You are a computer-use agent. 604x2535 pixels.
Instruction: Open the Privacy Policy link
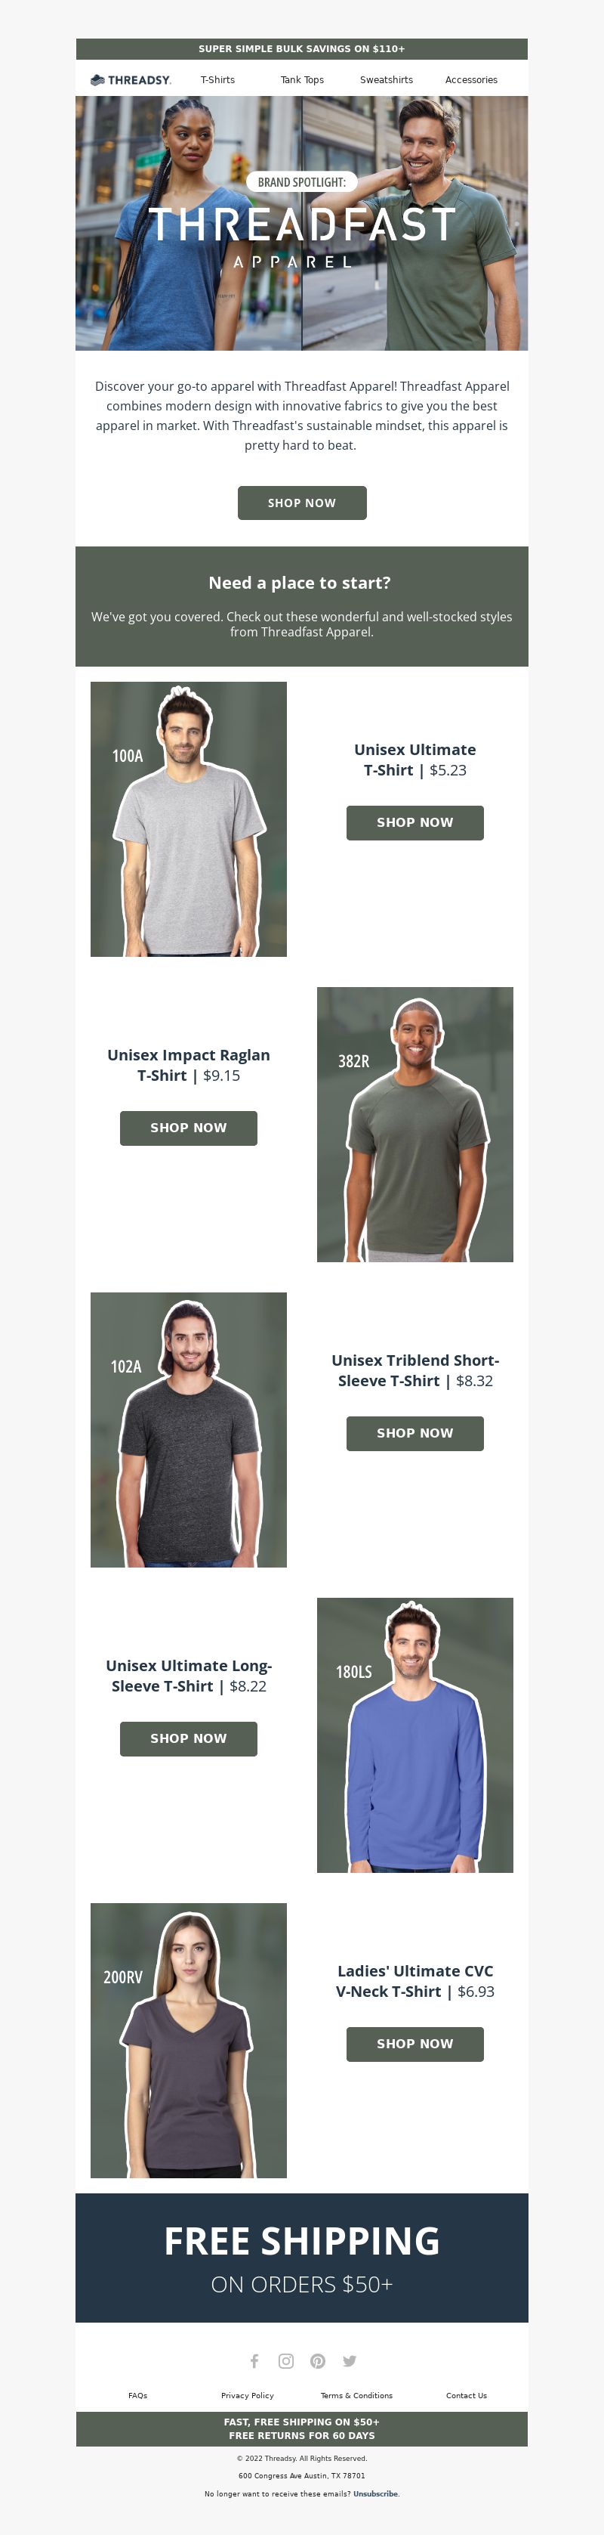coord(248,2395)
